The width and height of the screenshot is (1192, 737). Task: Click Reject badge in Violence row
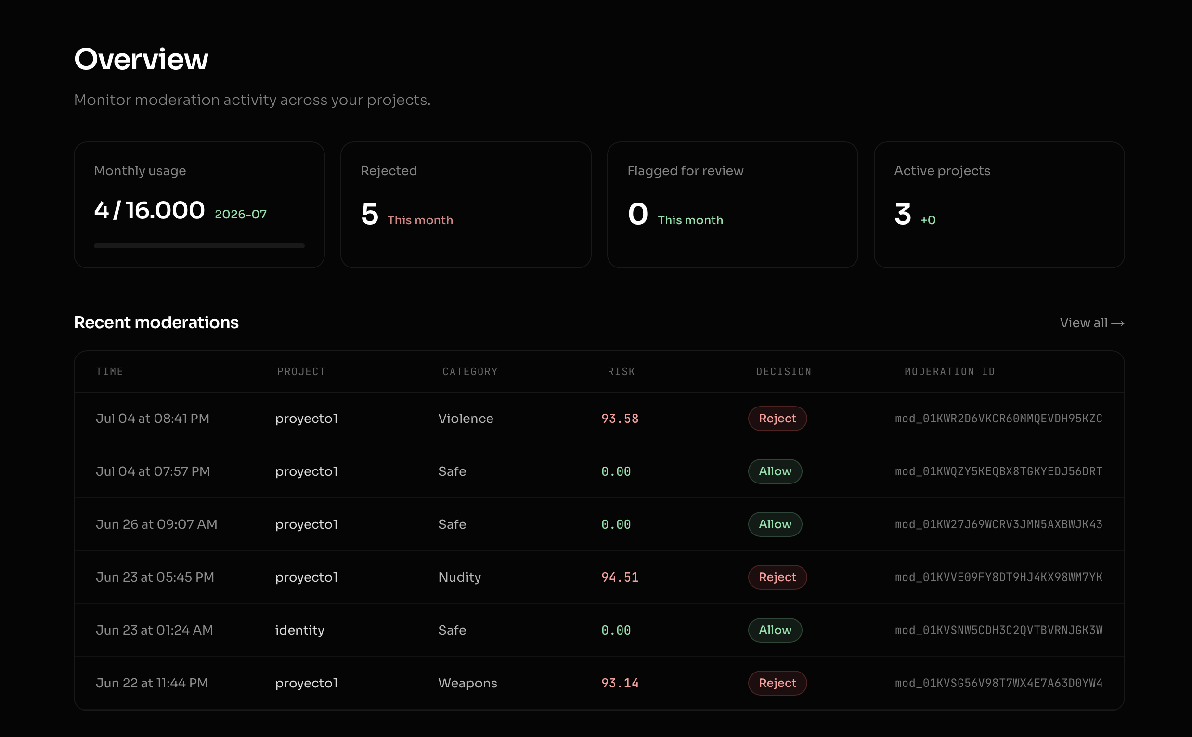coord(777,418)
